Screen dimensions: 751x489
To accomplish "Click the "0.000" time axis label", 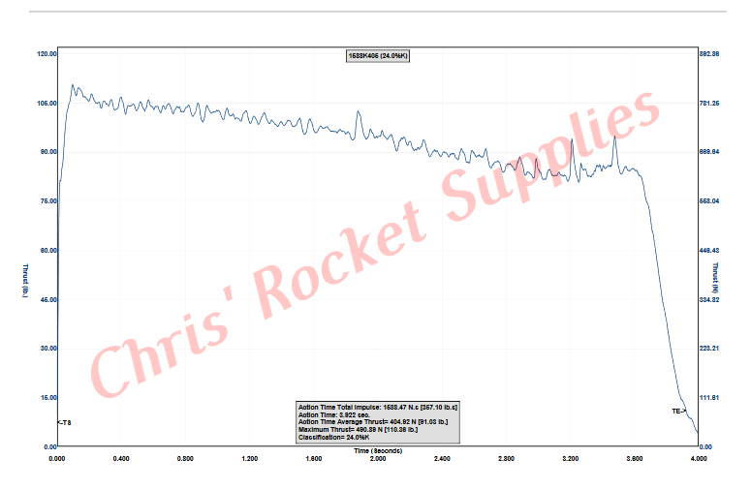I will pos(56,458).
